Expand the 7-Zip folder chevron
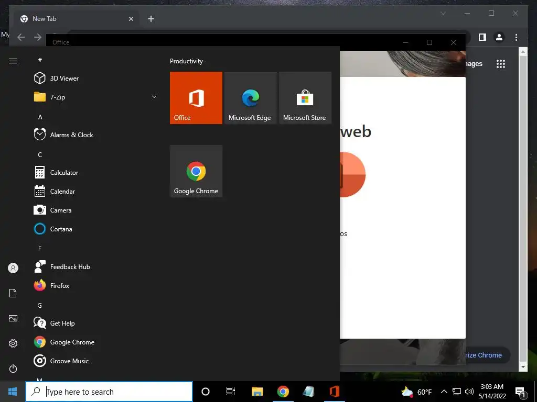Image resolution: width=537 pixels, height=402 pixels. point(154,97)
